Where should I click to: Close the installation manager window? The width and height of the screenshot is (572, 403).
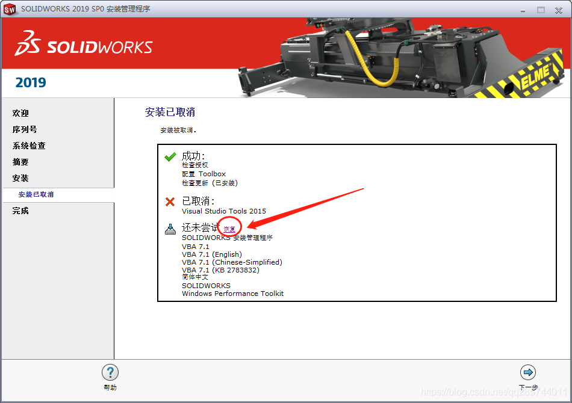[x=559, y=10]
